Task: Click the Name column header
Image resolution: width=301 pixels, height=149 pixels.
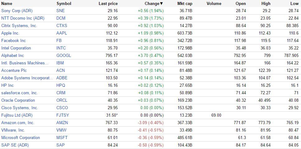Action: point(7,4)
